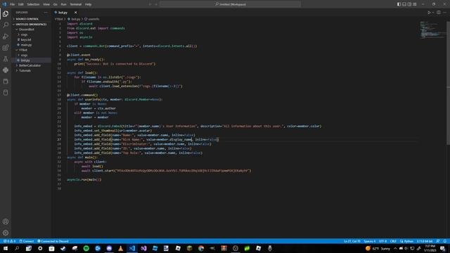This screenshot has height=253, width=450.
Task: Click Connected to Discord status item
Action: 53,241
